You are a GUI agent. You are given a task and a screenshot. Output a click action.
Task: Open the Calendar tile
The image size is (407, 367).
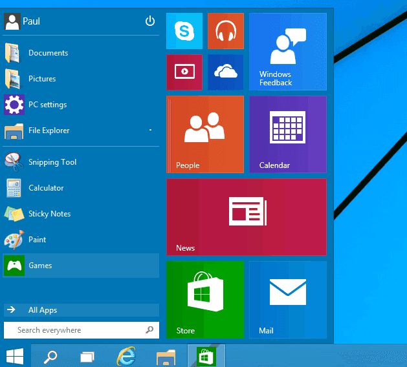pyautogui.click(x=288, y=134)
